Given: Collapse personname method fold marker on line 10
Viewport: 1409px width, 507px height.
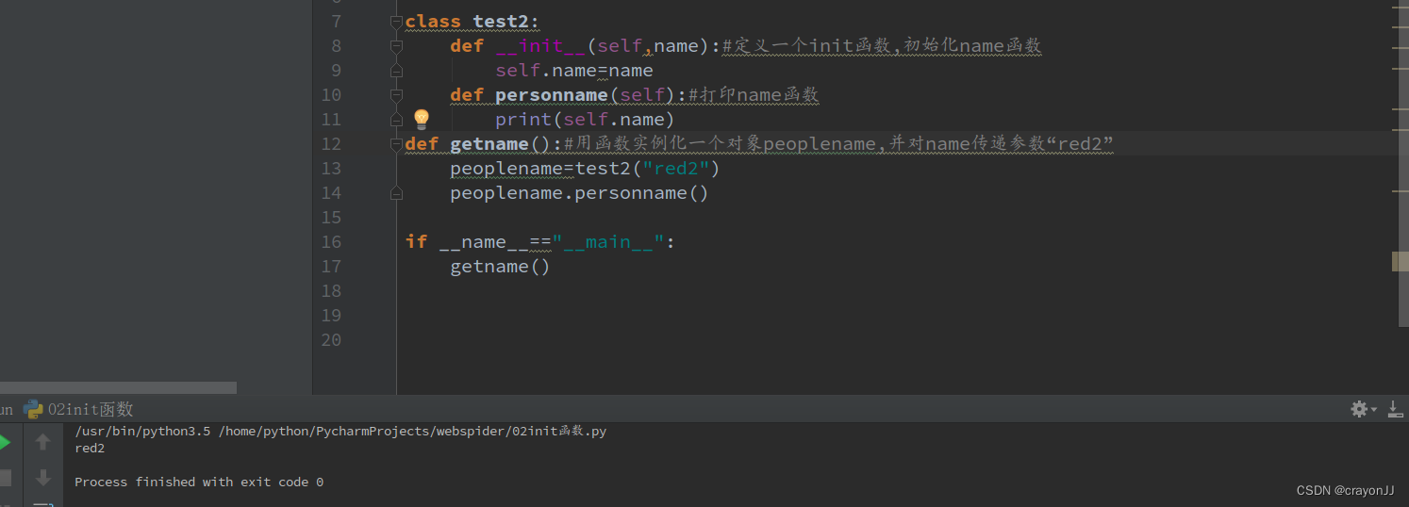Looking at the screenshot, I should [396, 95].
